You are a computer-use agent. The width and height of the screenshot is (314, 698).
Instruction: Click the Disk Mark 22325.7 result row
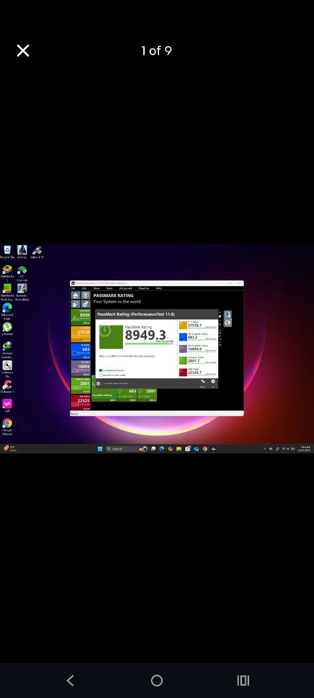point(198,371)
